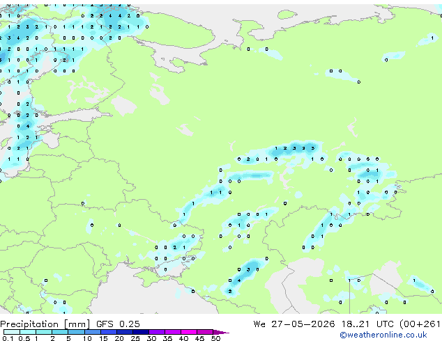Screen dimensions: 442x341
Task: Select the 0.1 mm lightest legend swatch
Action: tap(12, 332)
